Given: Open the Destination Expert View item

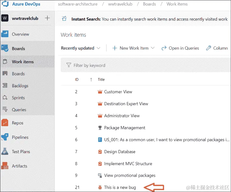Looking at the screenshot, I should (126, 104).
